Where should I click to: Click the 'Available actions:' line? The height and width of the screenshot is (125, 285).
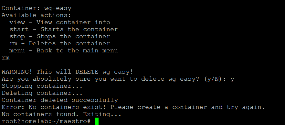36,15
